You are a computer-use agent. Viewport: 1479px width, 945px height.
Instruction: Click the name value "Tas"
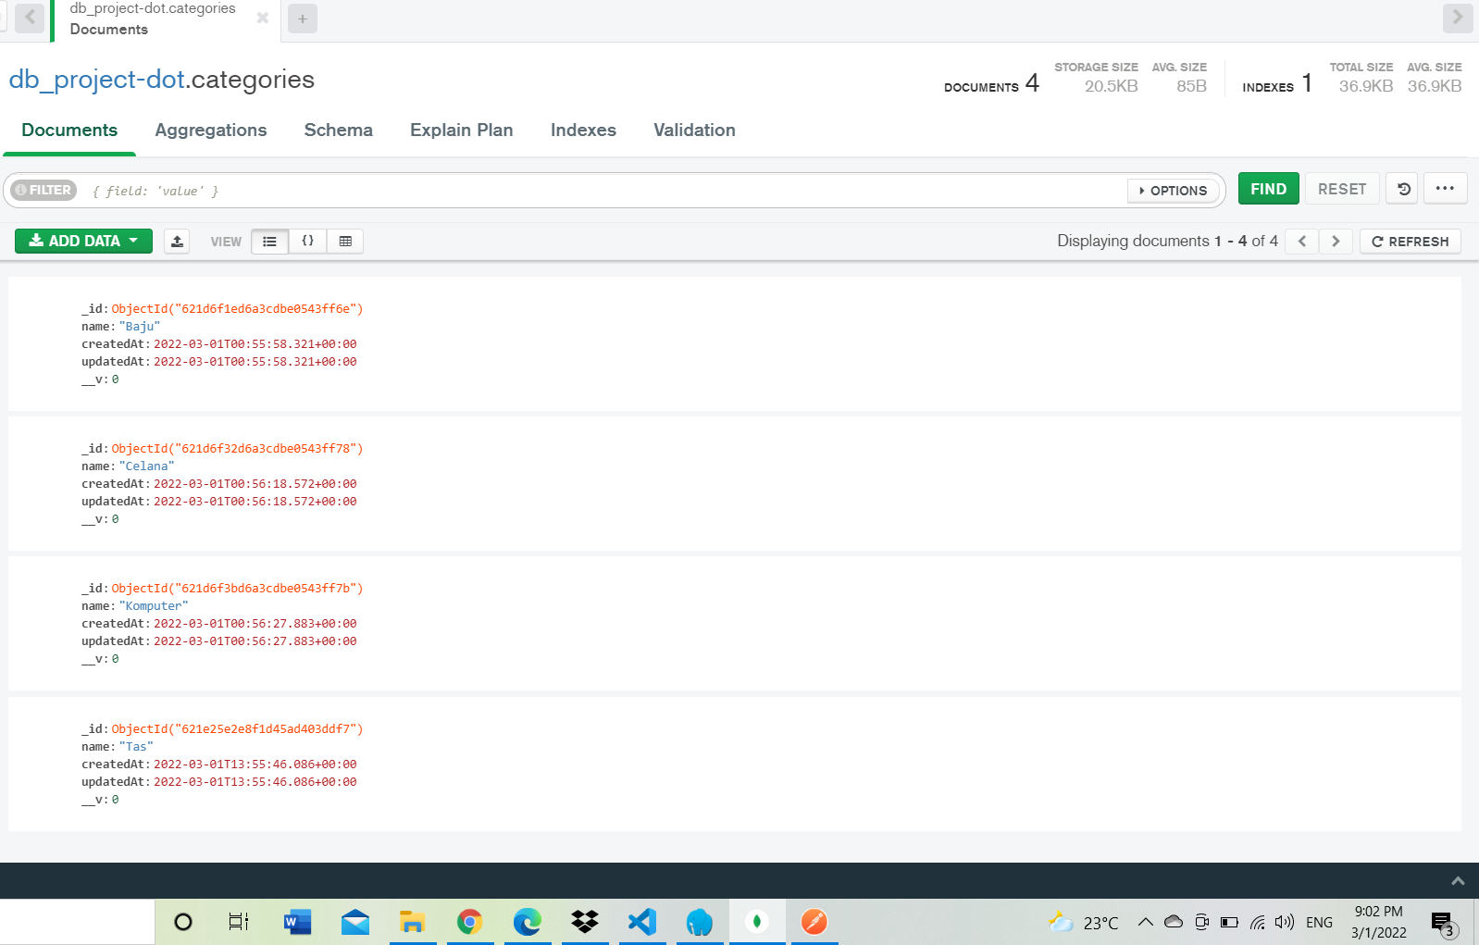(136, 747)
